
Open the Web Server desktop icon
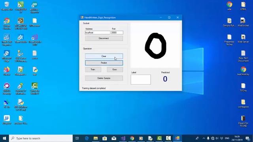click(243, 39)
